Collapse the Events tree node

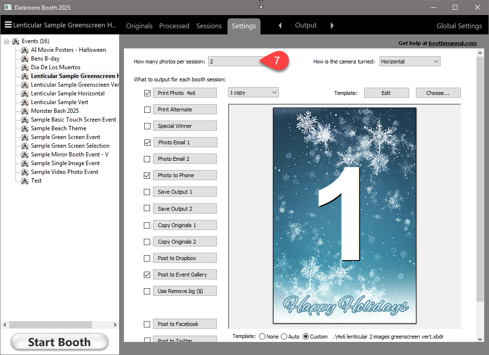point(6,42)
